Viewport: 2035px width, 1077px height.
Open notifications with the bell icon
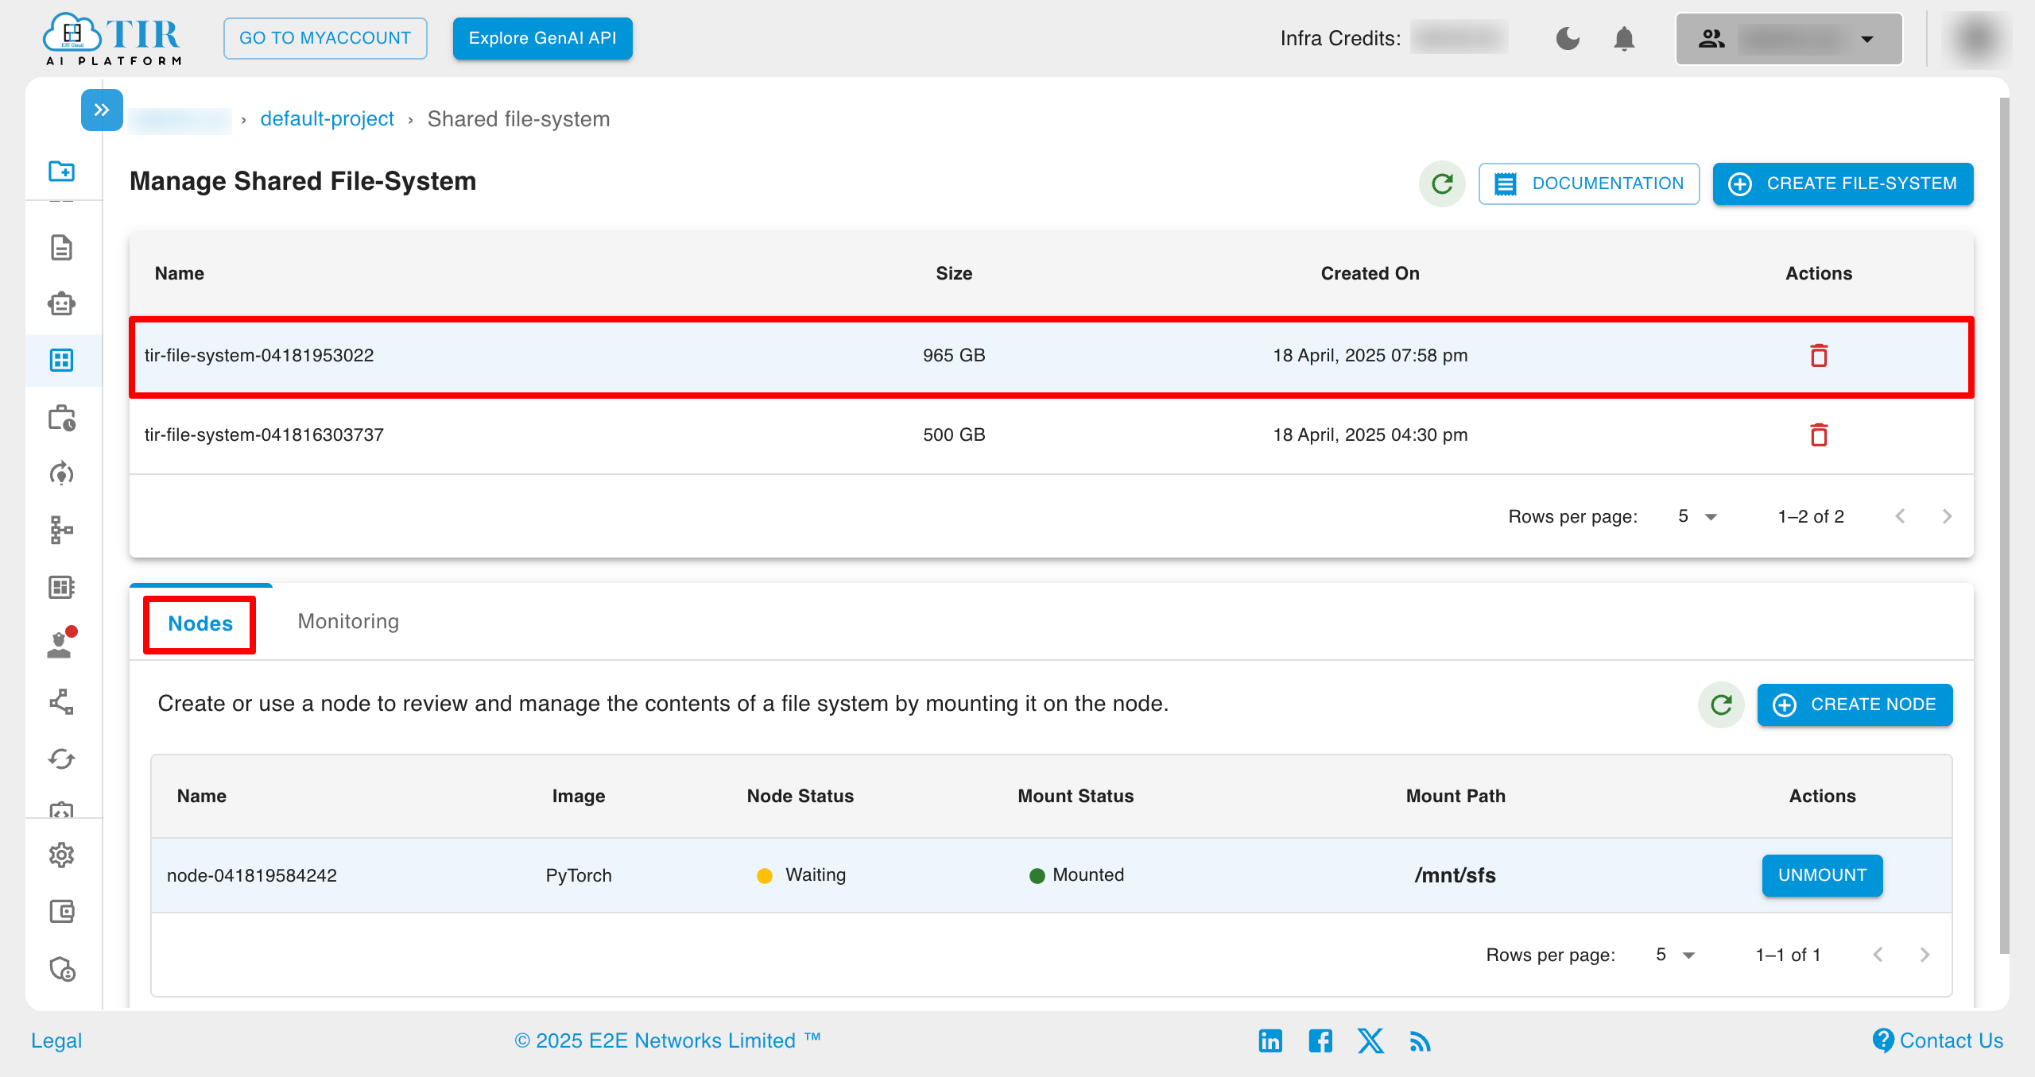coord(1624,38)
